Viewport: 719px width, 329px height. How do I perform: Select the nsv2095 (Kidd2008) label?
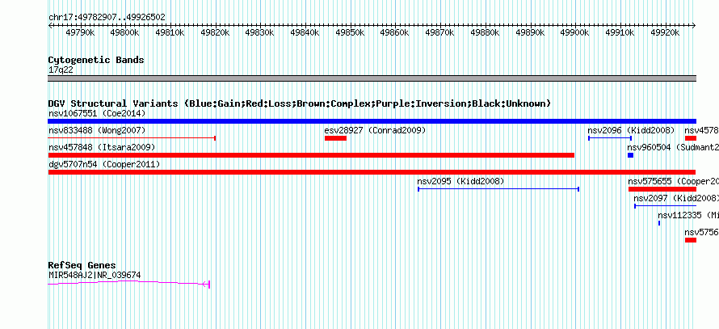click(460, 181)
